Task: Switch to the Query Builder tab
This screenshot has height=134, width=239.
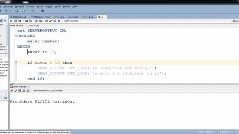Action: 33,26
